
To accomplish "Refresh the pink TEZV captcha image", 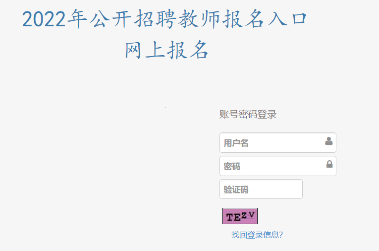I will click(240, 216).
